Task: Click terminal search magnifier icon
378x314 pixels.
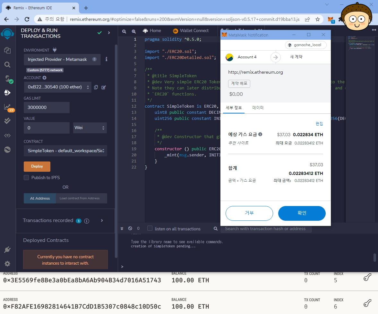Action: coord(216,228)
